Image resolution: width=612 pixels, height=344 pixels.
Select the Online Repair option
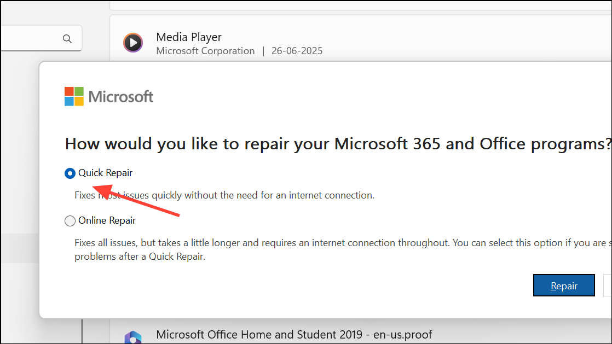(x=70, y=220)
